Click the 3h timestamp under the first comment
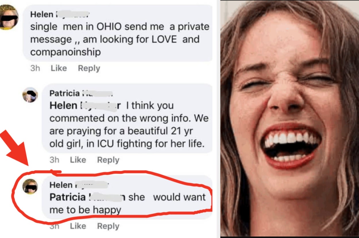Viewport: 359px width, 238px height. pyautogui.click(x=35, y=68)
